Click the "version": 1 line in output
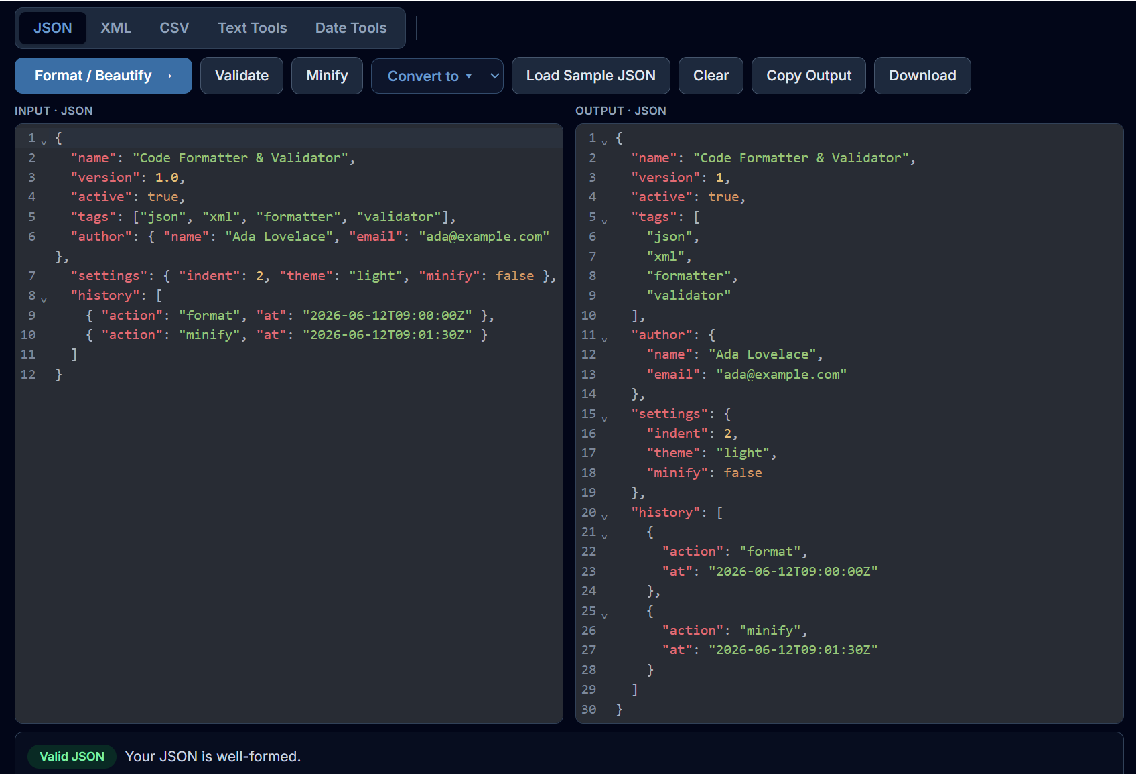 (x=681, y=178)
